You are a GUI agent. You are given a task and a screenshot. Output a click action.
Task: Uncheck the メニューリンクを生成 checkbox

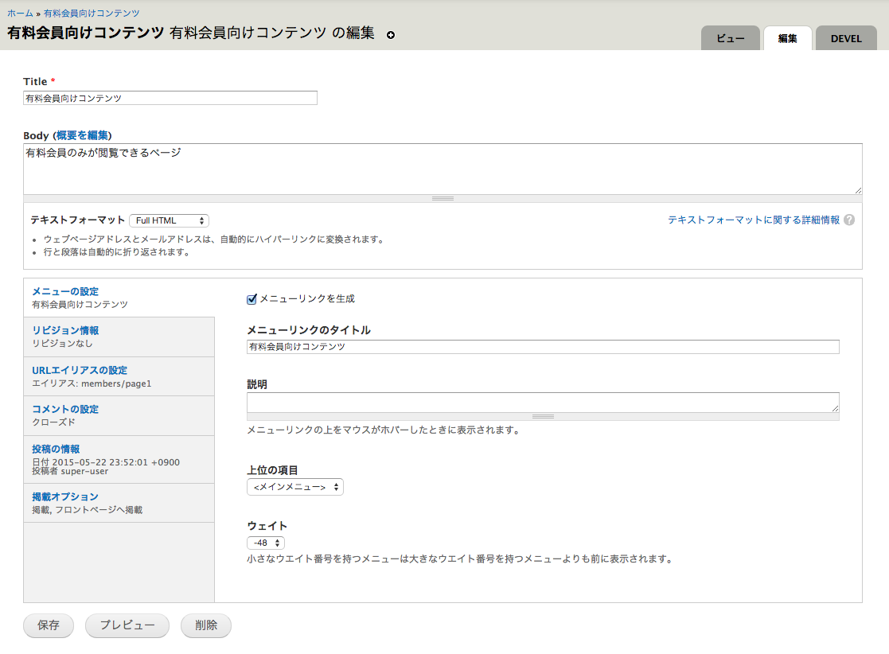[252, 299]
